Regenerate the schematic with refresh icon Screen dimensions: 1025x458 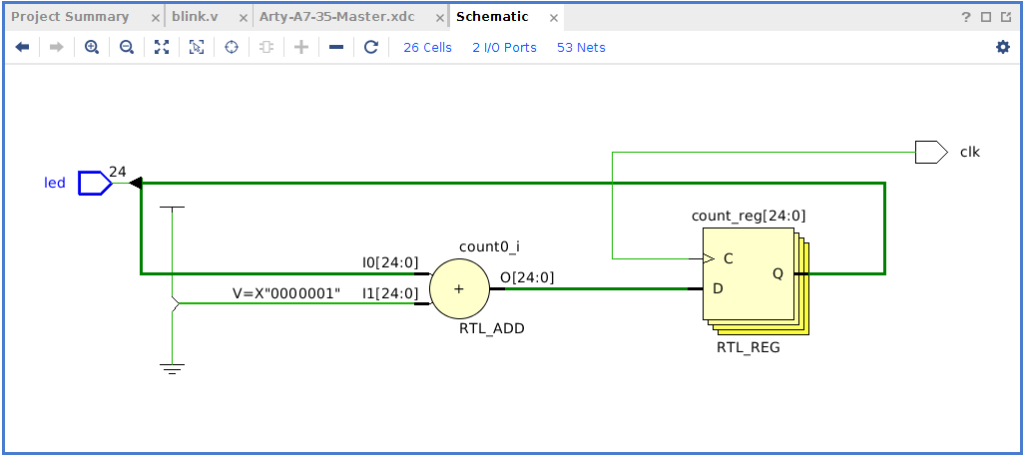pos(371,47)
